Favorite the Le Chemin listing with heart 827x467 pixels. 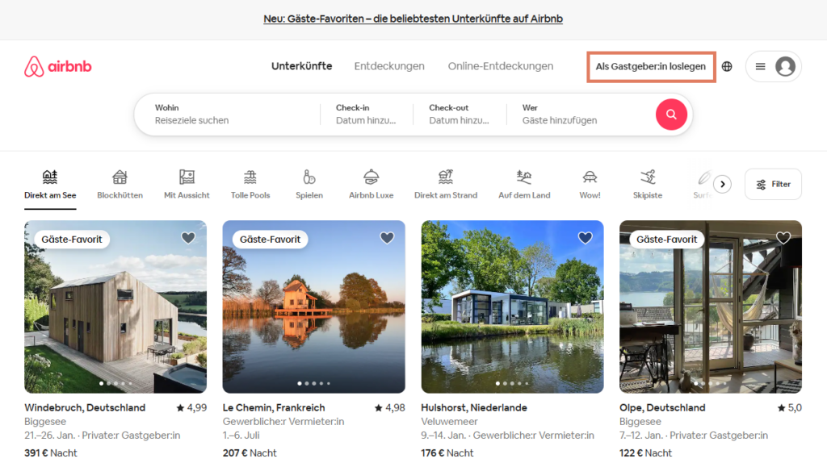(x=387, y=238)
